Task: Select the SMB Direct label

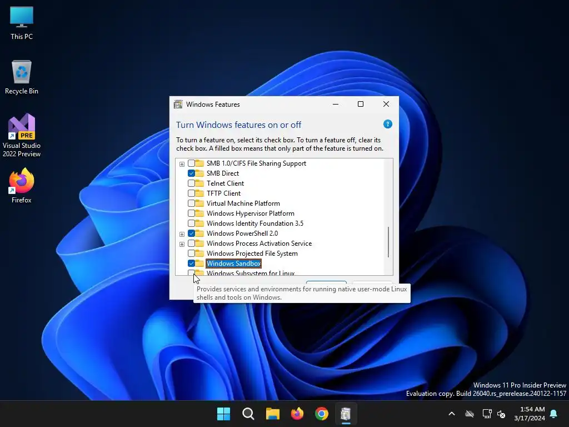Action: [223, 173]
